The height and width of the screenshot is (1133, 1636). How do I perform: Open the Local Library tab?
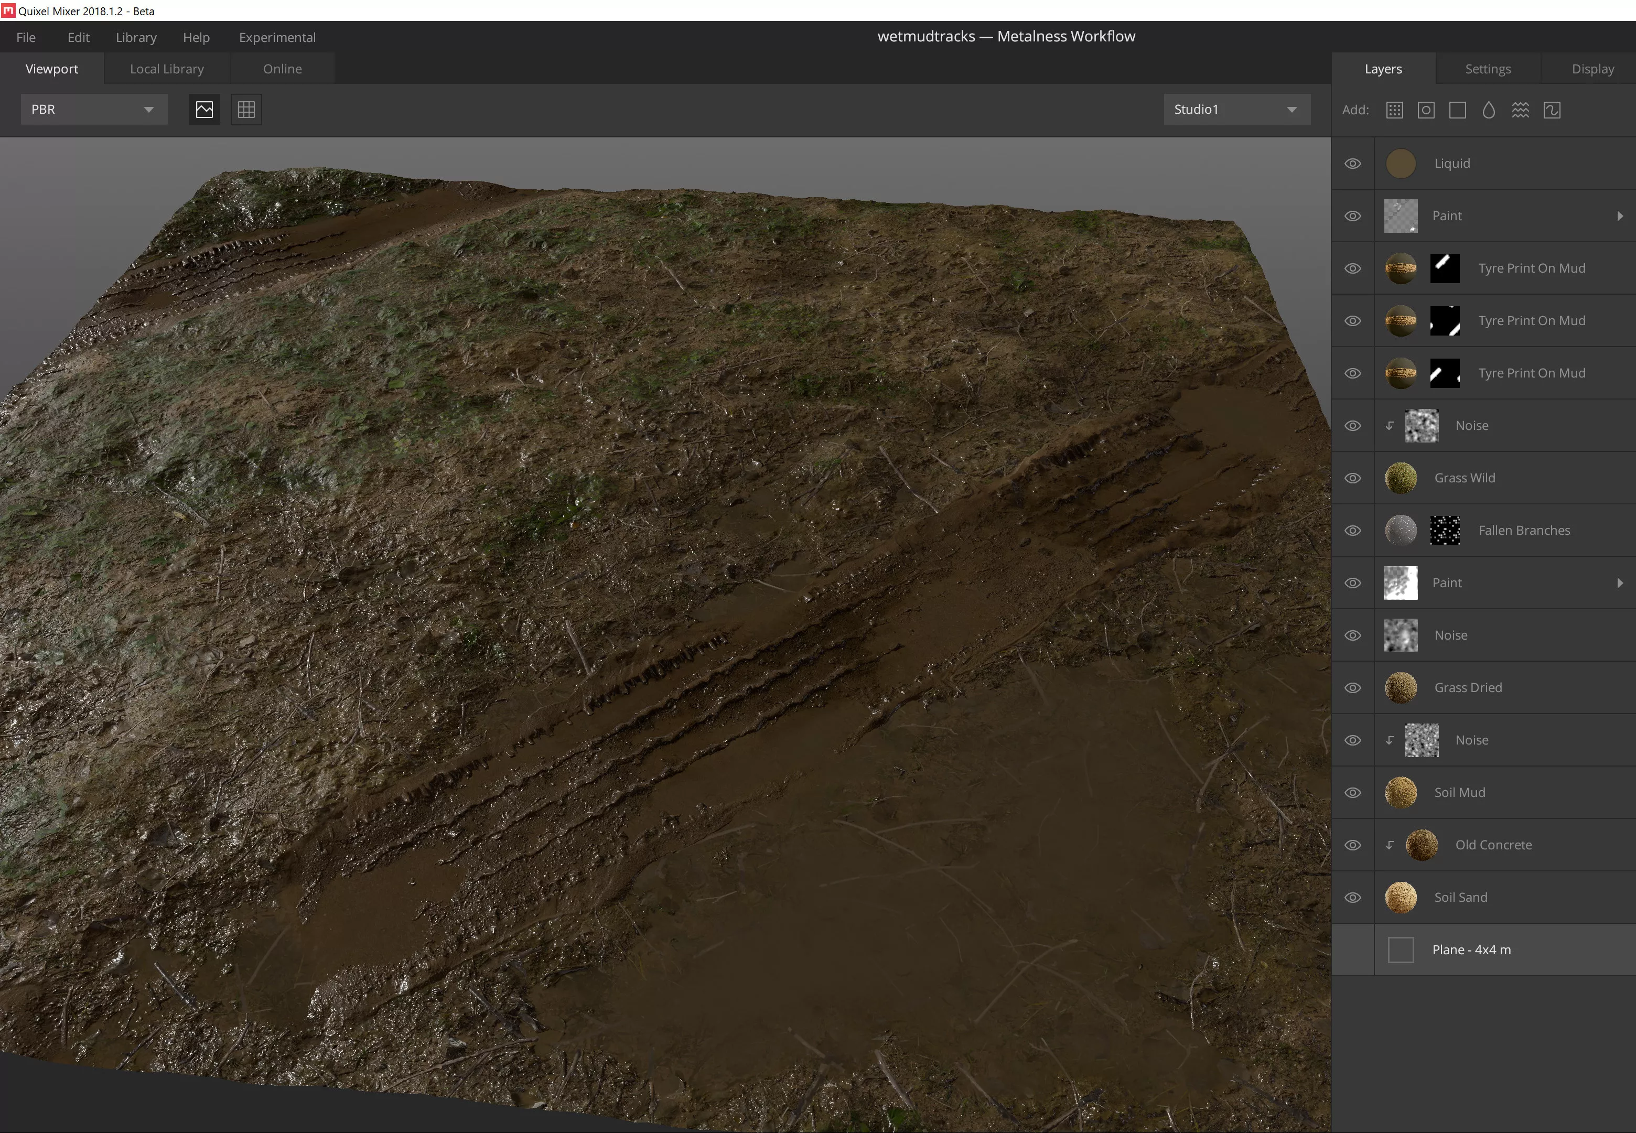(x=167, y=69)
